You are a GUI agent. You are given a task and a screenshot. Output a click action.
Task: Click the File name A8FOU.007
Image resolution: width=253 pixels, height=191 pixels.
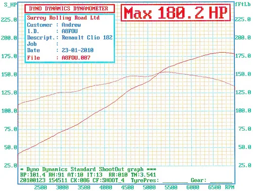click(x=76, y=58)
